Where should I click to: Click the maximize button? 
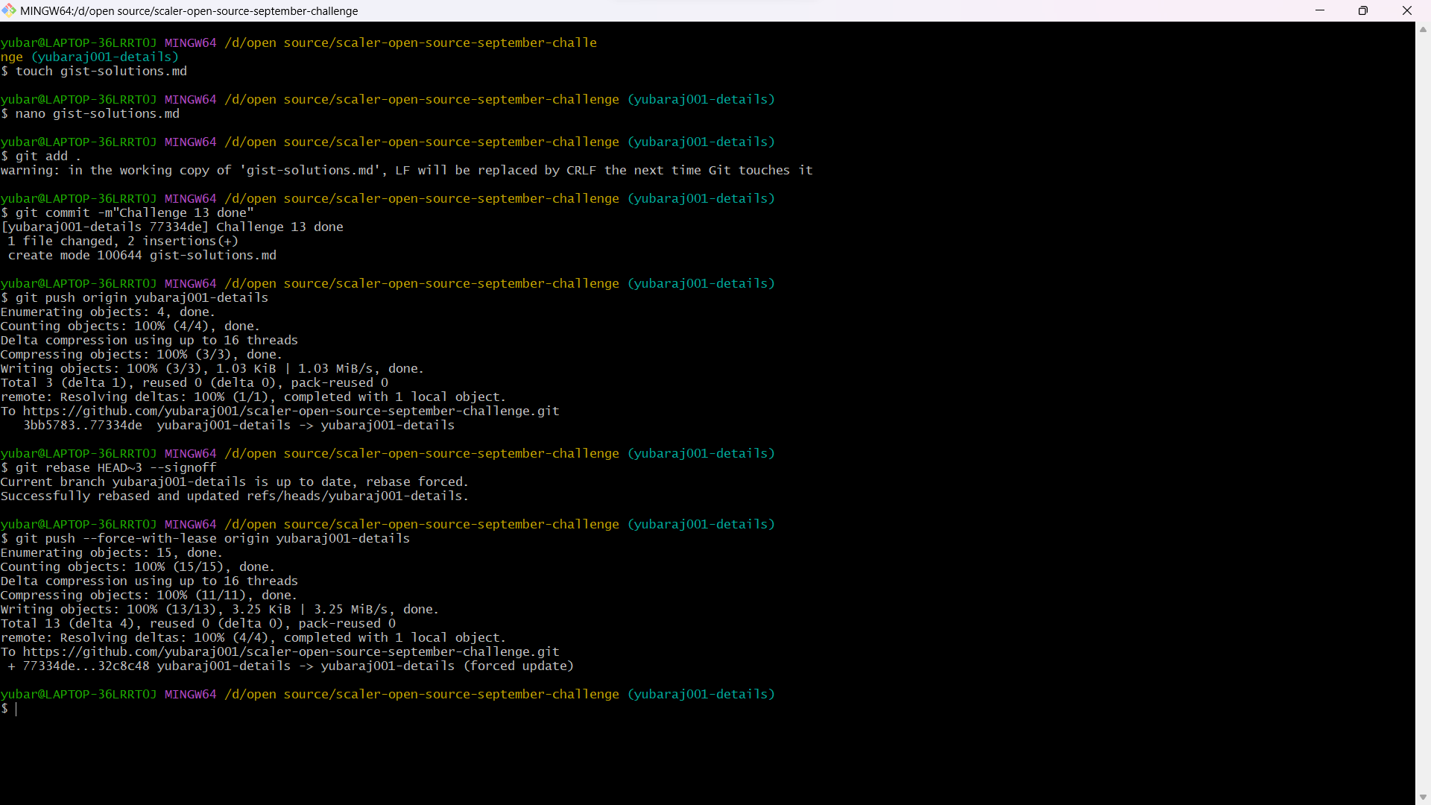point(1363,10)
